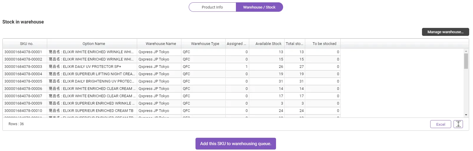Viewport: 473px width, 151px height.
Task: Click Add this SKU to warehousing queue
Action: [x=236, y=144]
